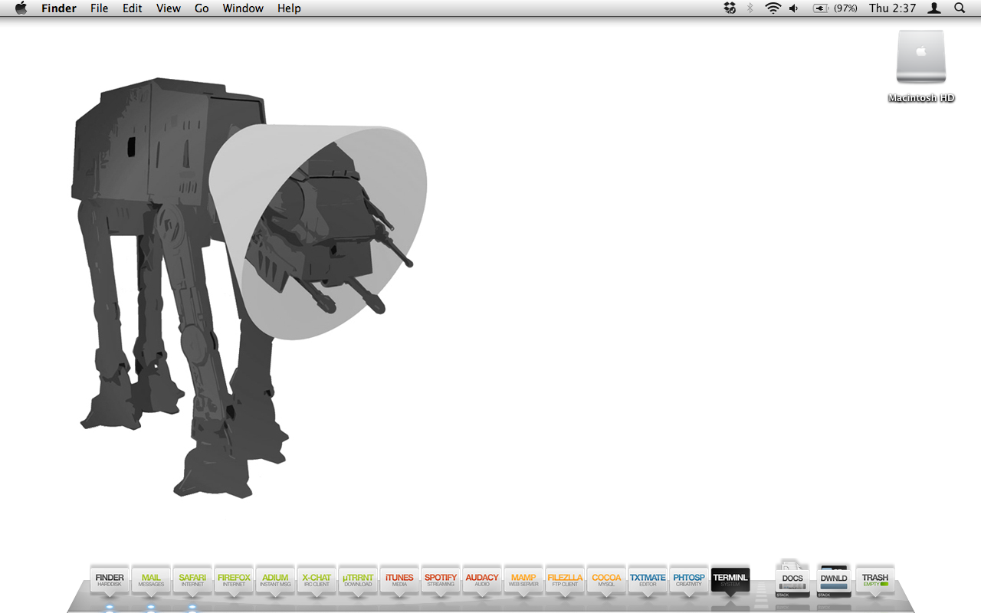Launch MAMP web server icon
981x613 pixels.
[523, 580]
